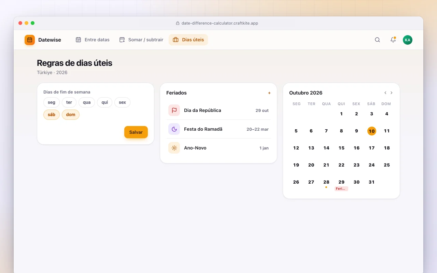Toggle sex weekend day chip
This screenshot has height=273, width=437.
click(x=122, y=102)
